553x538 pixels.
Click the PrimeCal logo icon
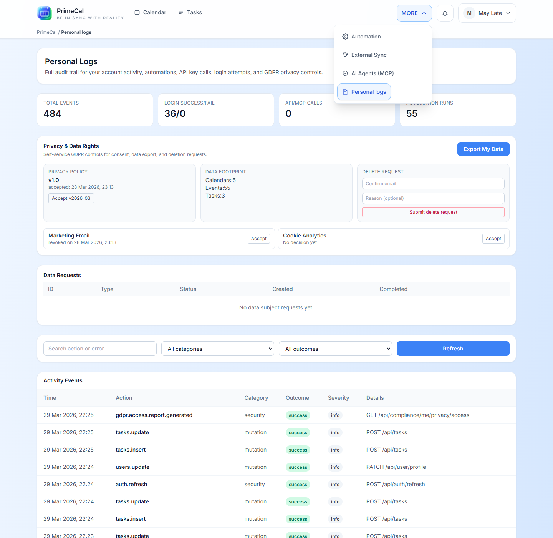(44, 13)
